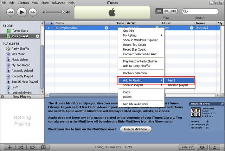Screen dimensions: 225x151
Task: Select the test1 playlist in sidebar
Action: coord(15,87)
